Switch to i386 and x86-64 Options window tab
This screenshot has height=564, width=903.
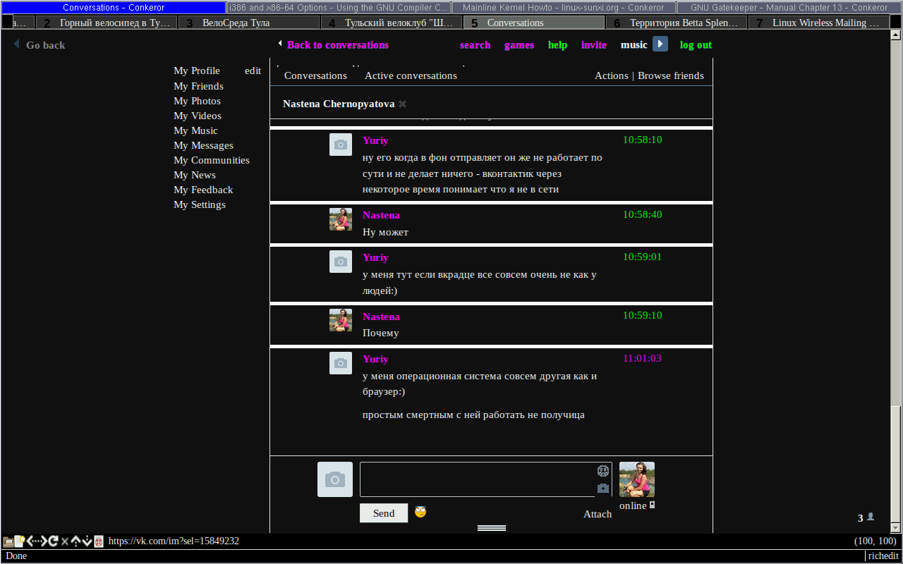pos(339,8)
